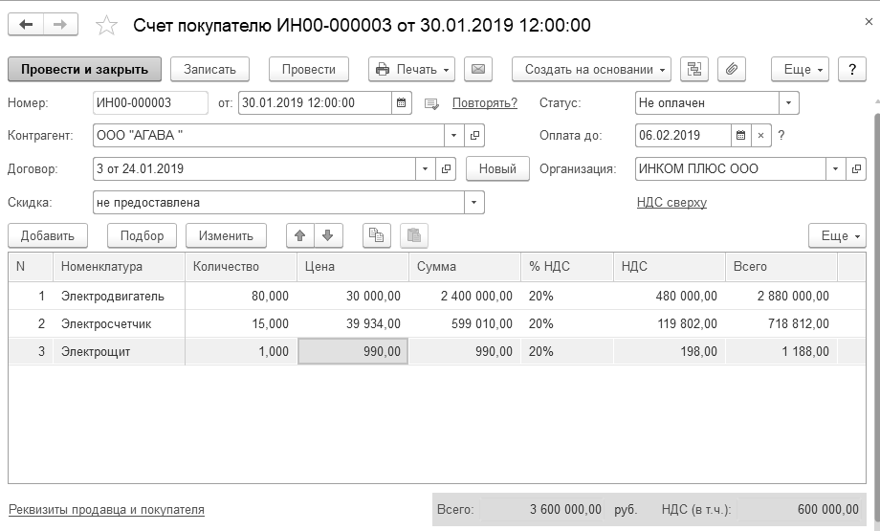
Task: Open calendar for Оплата до date
Action: (740, 135)
